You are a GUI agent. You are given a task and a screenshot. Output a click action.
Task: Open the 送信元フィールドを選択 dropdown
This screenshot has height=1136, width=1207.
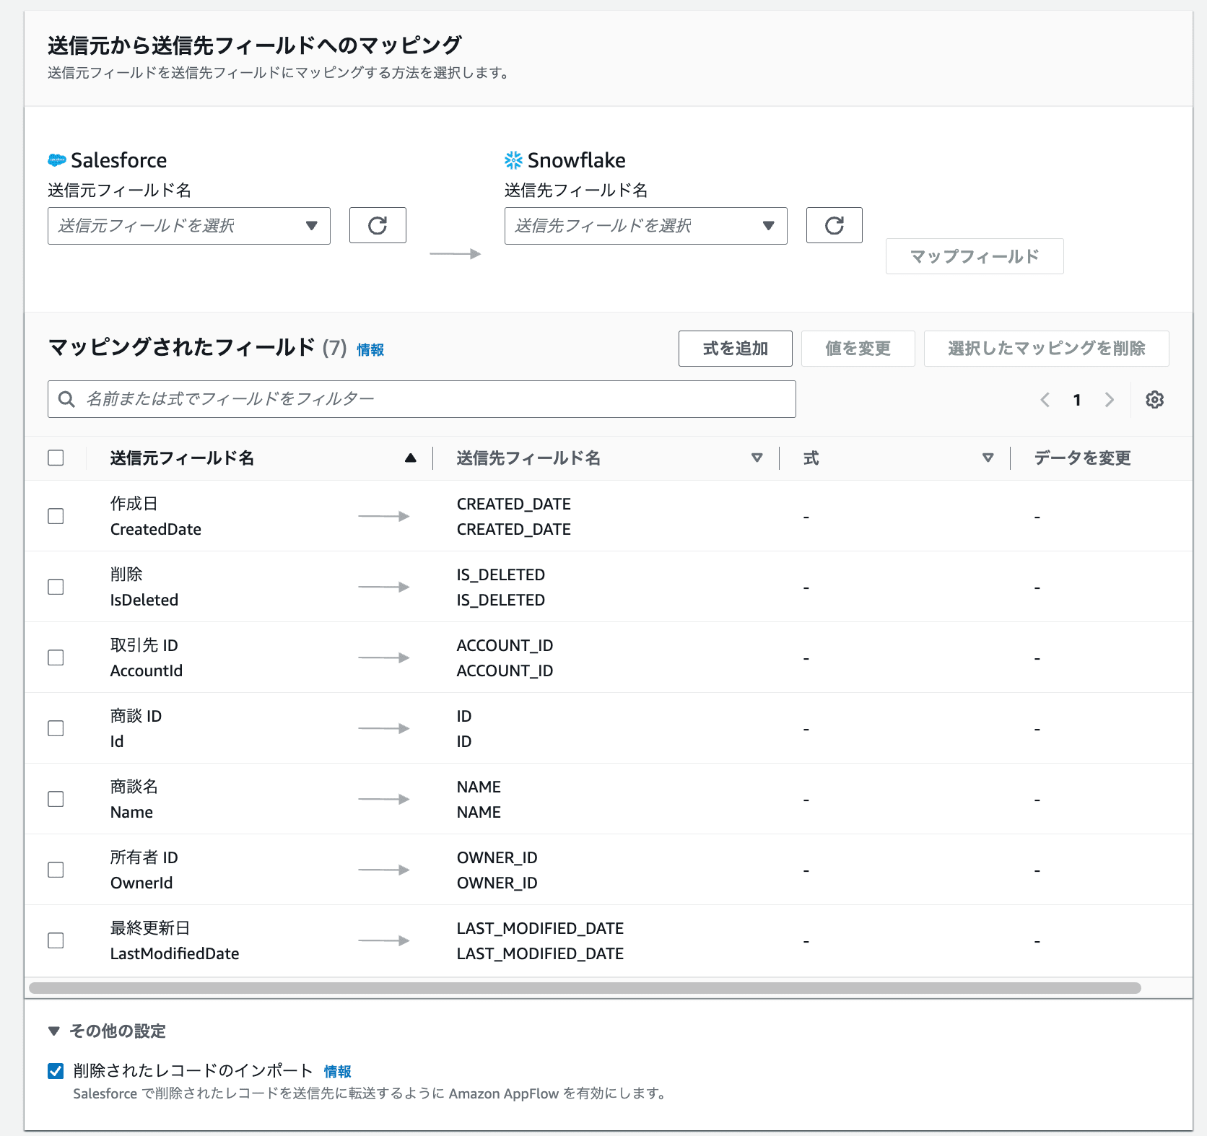(189, 226)
